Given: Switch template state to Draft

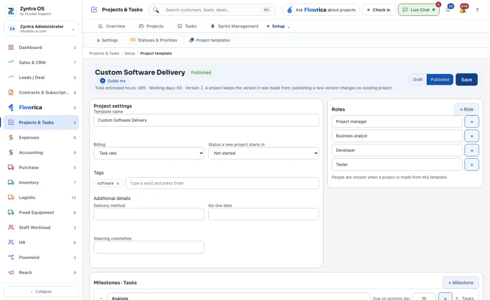Looking at the screenshot, I should point(418,80).
